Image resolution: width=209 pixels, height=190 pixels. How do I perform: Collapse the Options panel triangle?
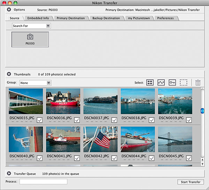point(9,10)
